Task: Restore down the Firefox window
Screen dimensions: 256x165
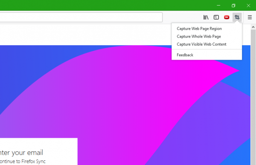Action: (233, 6)
